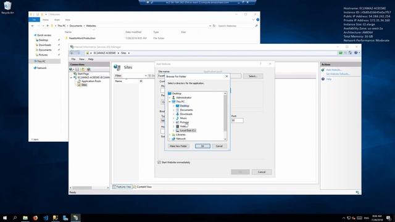395x222 pixels.
Task: Open the Help menu in IIS Manager
Action: (x=91, y=59)
